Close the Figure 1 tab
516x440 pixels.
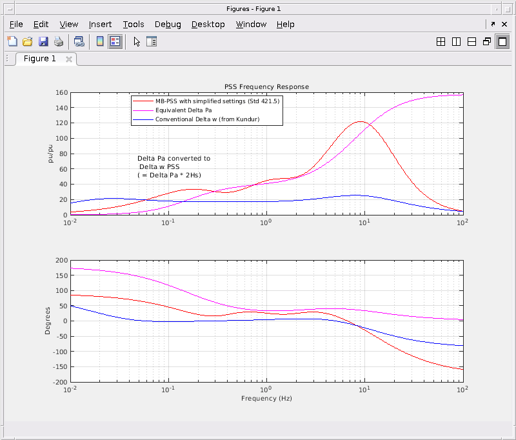69,59
